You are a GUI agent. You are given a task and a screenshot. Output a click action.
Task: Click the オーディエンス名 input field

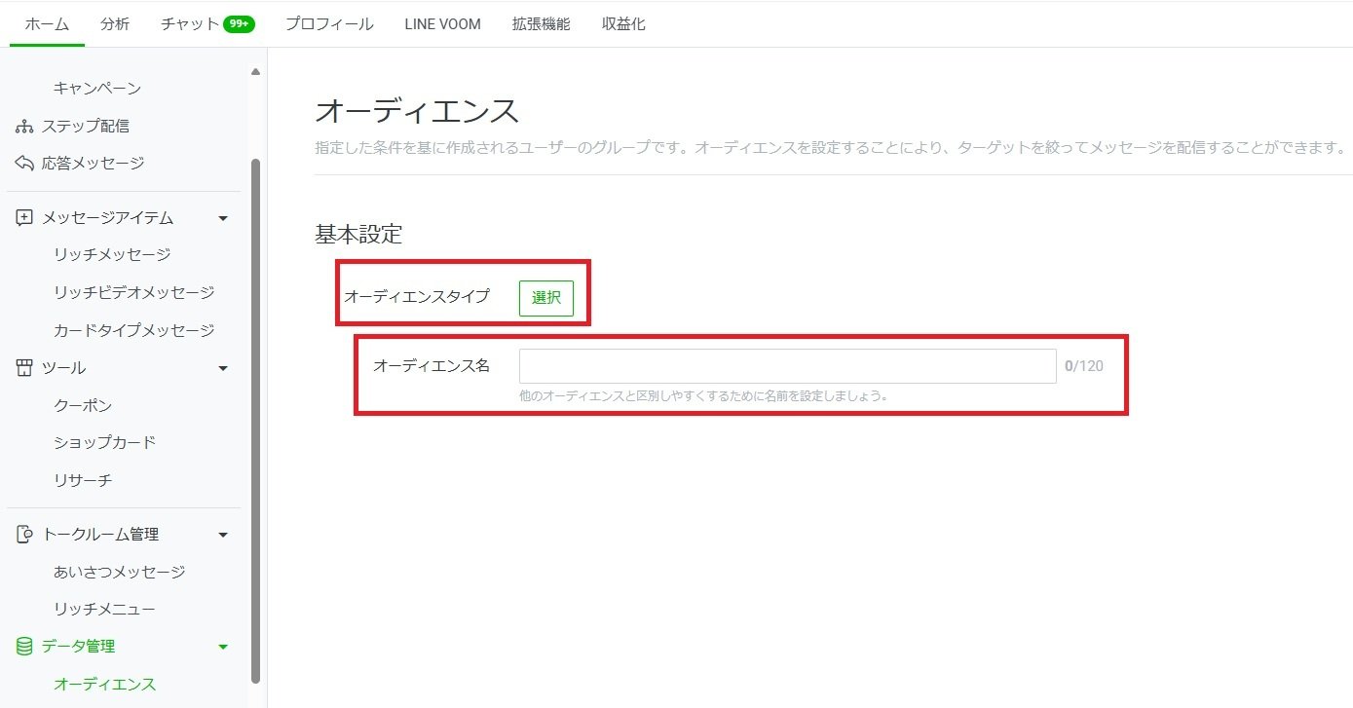coord(786,365)
